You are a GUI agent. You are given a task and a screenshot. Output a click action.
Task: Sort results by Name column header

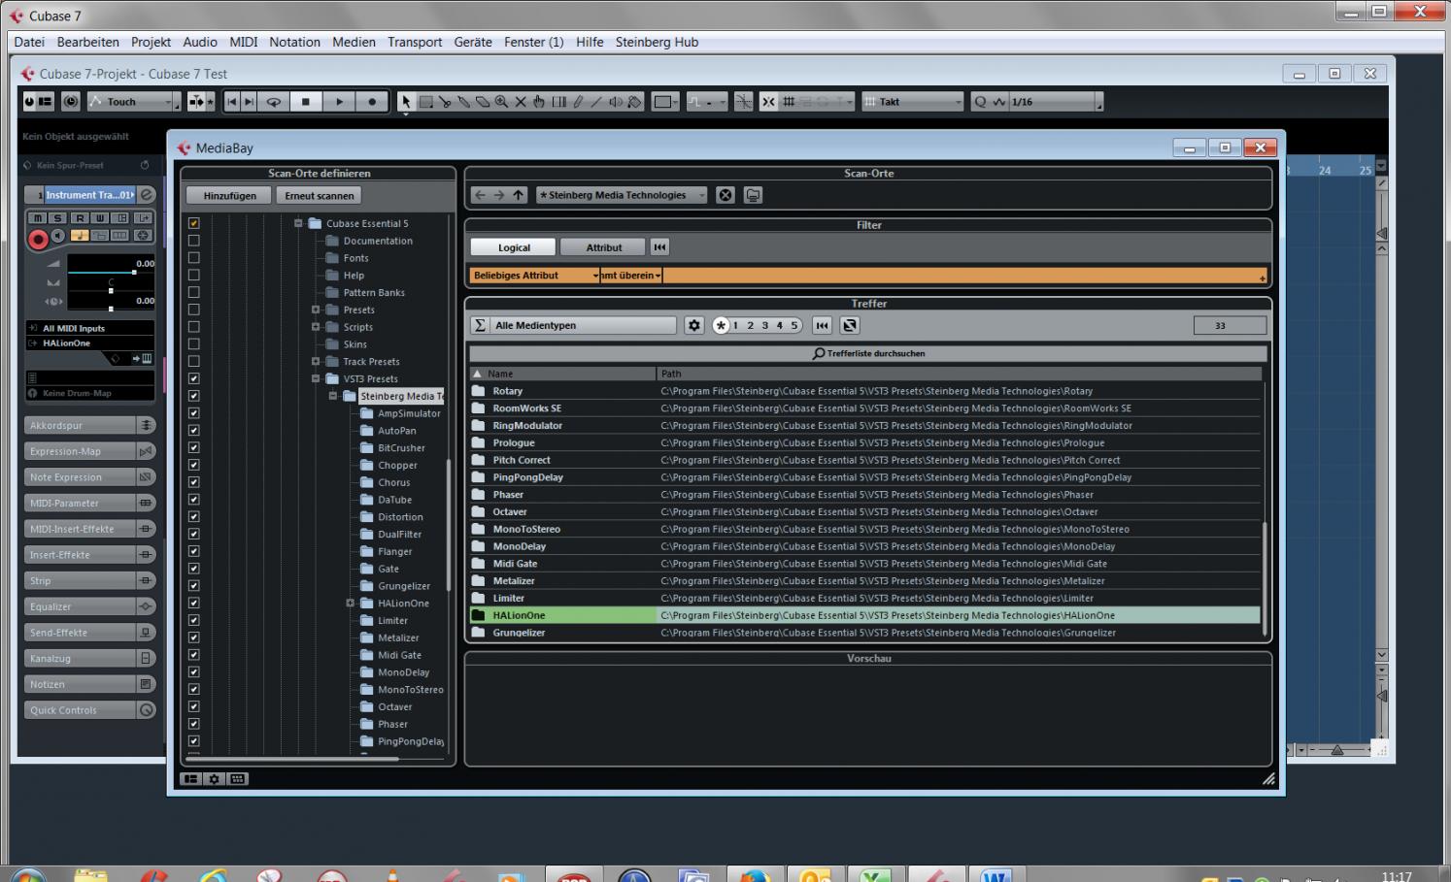point(562,374)
